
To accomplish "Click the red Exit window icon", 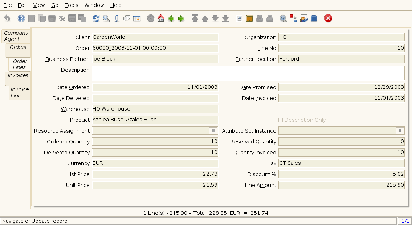I will coord(328,18).
